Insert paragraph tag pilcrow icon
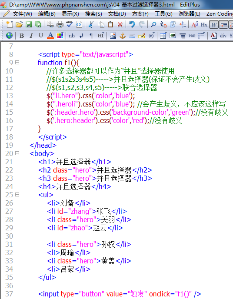The width and height of the screenshot is (233, 299). (x=91, y=36)
